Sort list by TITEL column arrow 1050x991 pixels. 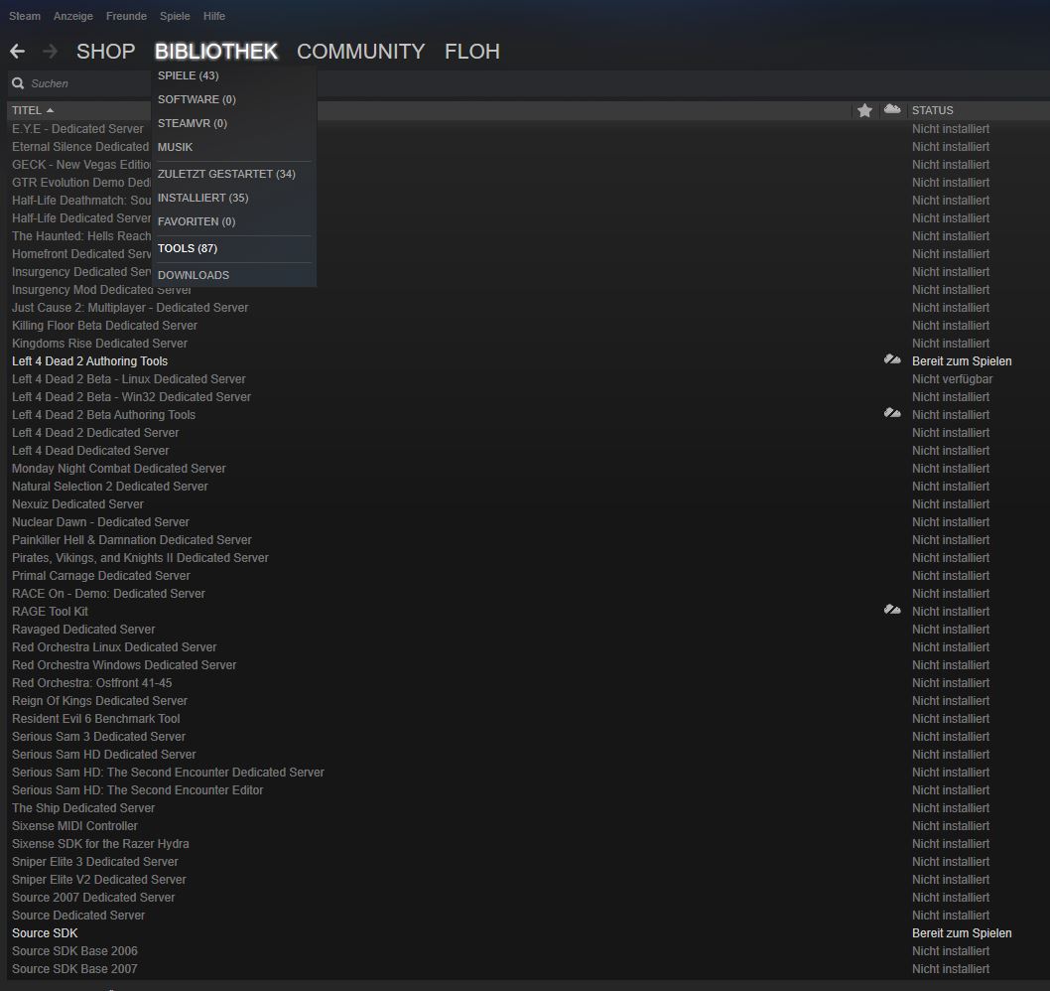[x=50, y=110]
